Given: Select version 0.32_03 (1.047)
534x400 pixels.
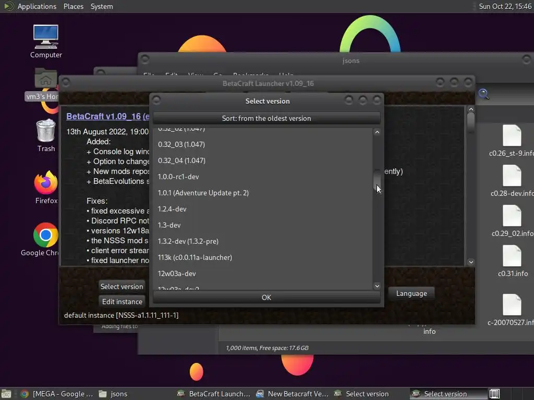Looking at the screenshot, I should tap(263, 144).
